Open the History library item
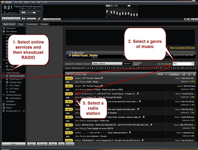The image size is (198, 150). click(9, 108)
